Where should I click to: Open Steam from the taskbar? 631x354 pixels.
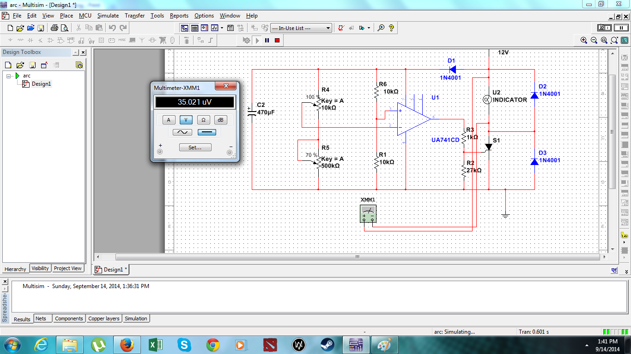pyautogui.click(x=328, y=345)
